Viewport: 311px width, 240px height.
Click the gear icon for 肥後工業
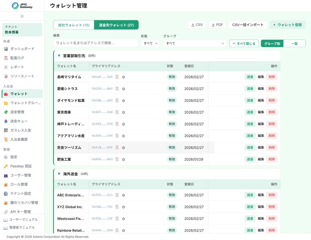(123, 159)
